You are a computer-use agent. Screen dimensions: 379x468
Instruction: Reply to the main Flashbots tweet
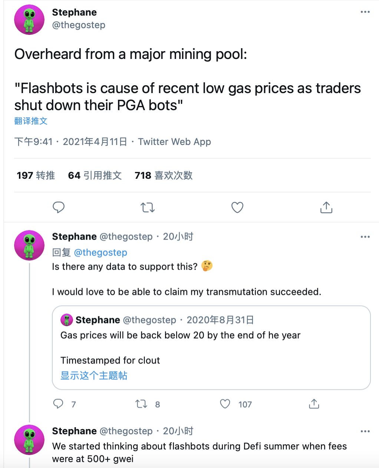(x=59, y=207)
